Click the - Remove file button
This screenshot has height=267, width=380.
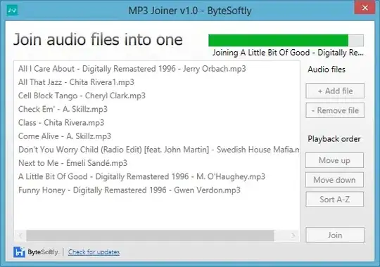[335, 110]
